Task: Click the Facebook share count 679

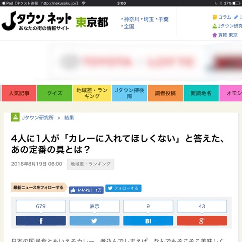Action: 41,206
